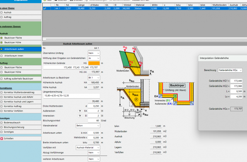The width and height of the screenshot is (247, 162).
Task: Click the Arbeitsraum unten b min field
Action: click(94, 133)
